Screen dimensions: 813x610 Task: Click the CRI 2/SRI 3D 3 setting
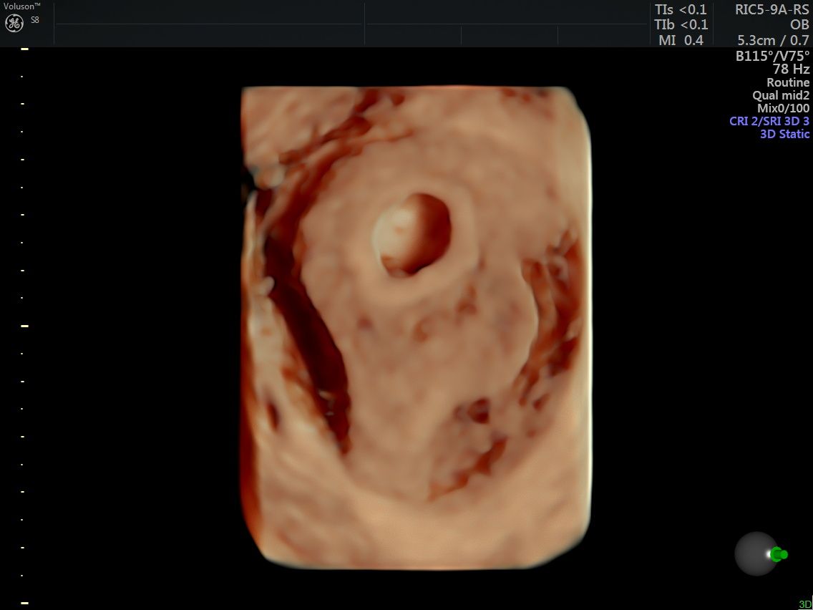769,121
